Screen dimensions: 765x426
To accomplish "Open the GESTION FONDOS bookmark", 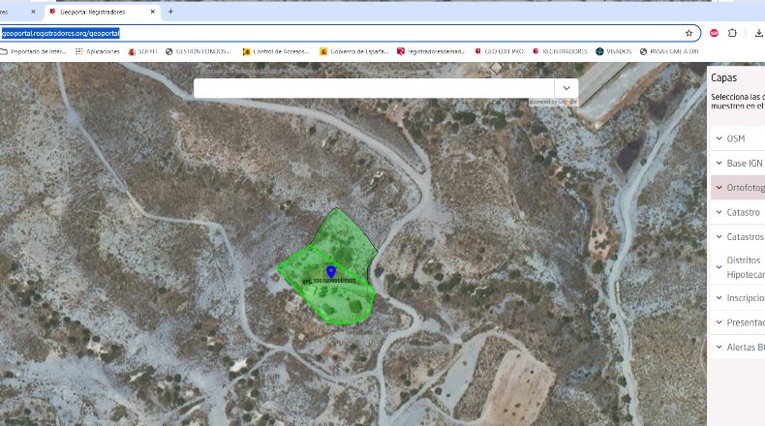I will click(199, 51).
